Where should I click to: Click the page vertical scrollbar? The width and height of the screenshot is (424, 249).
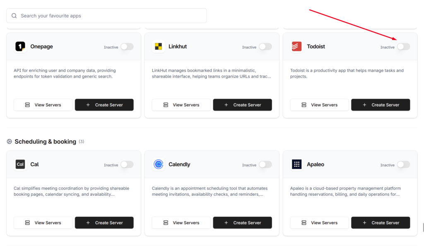click(423, 228)
